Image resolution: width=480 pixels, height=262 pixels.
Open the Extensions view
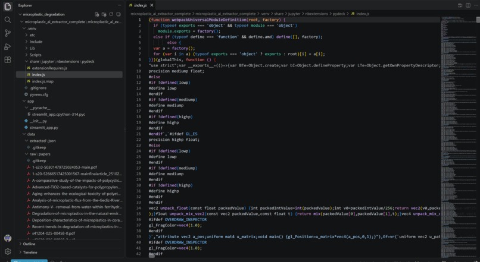(8, 59)
